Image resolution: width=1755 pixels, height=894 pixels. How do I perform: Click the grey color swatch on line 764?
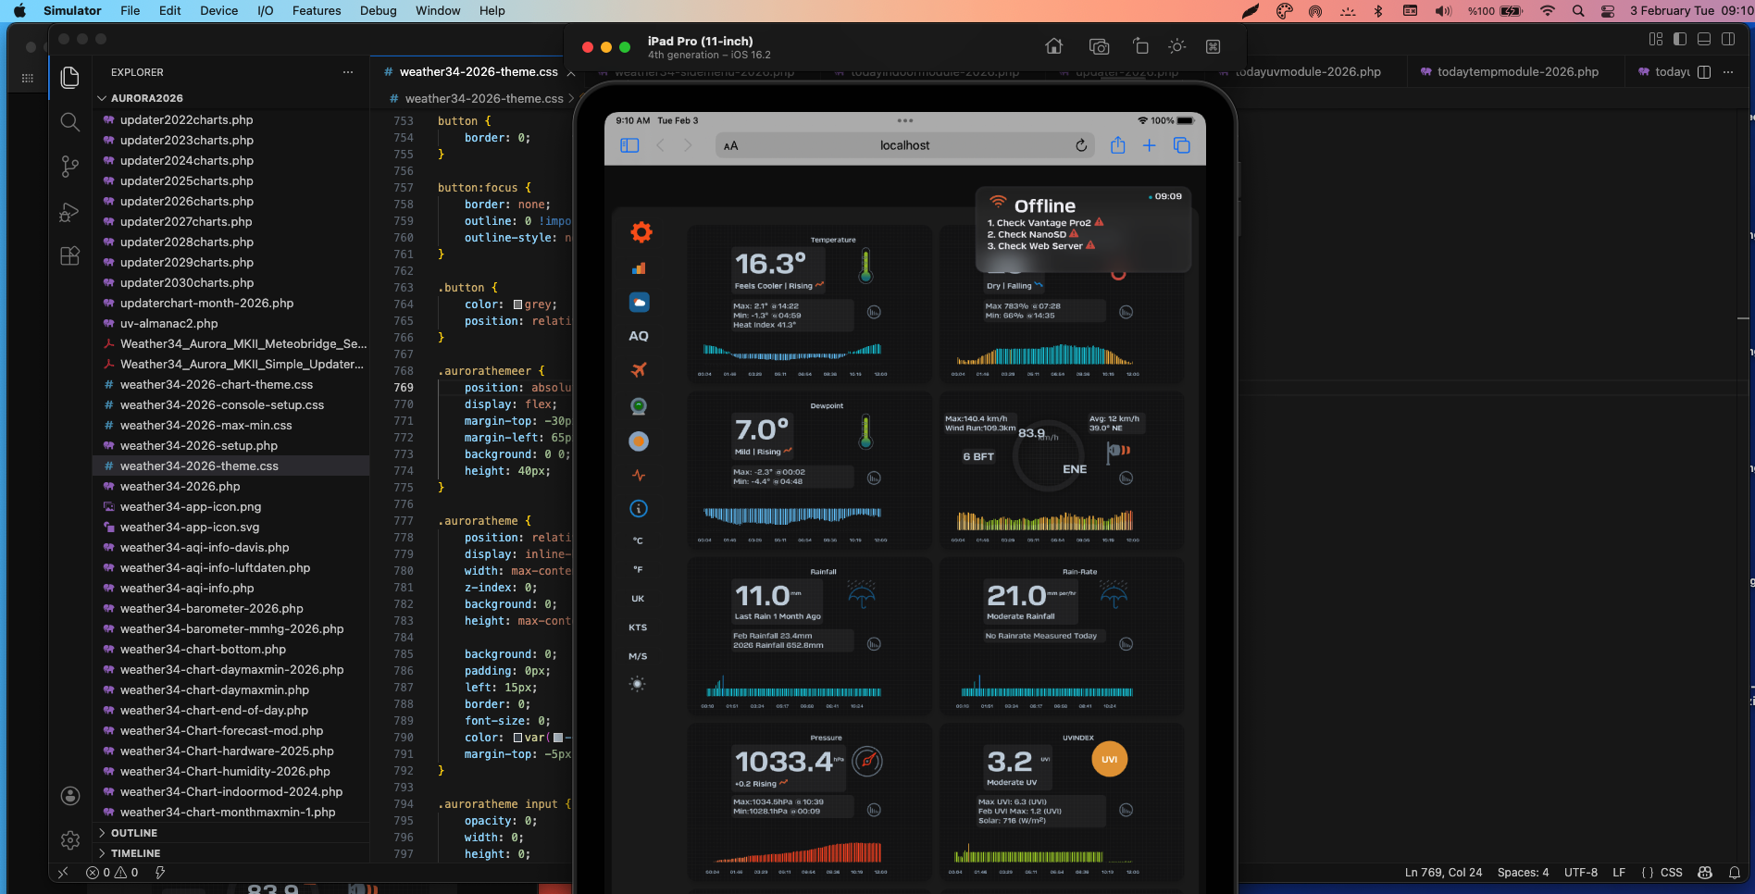click(518, 304)
